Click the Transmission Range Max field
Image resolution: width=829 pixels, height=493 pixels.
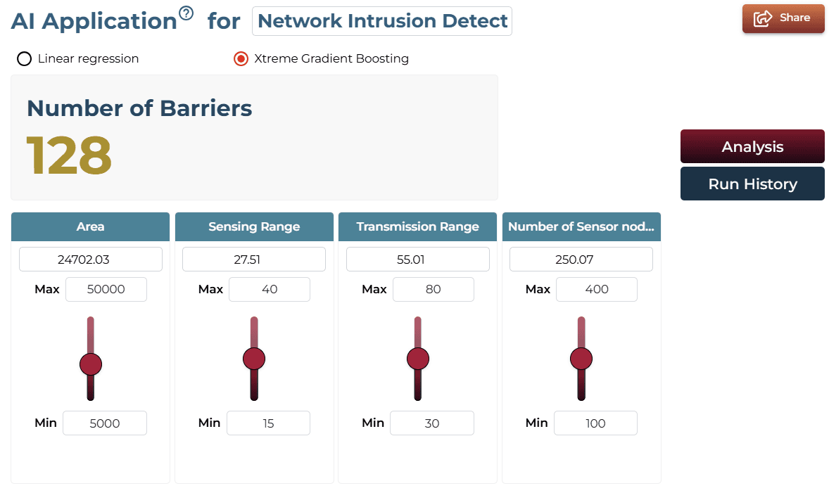click(433, 290)
